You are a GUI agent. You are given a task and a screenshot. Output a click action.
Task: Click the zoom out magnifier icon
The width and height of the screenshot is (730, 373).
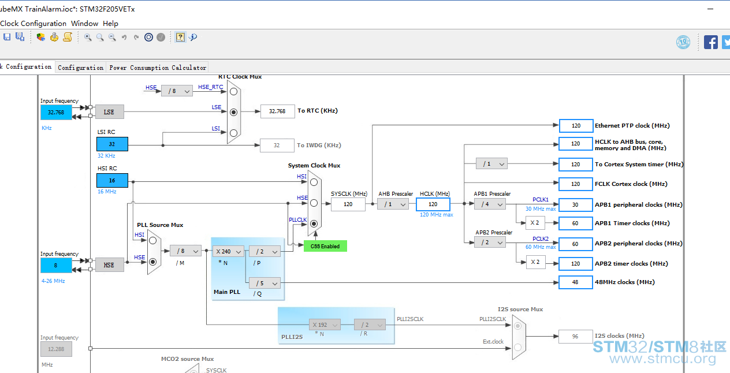point(112,37)
